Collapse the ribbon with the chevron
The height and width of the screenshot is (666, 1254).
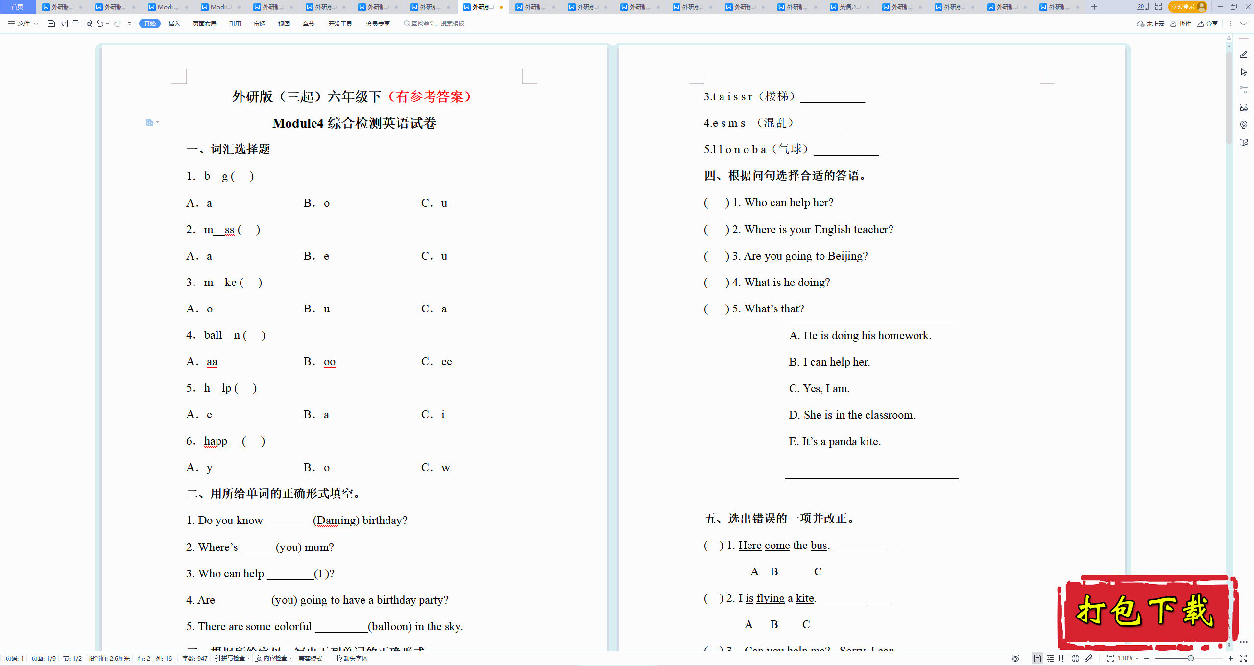click(x=1243, y=24)
